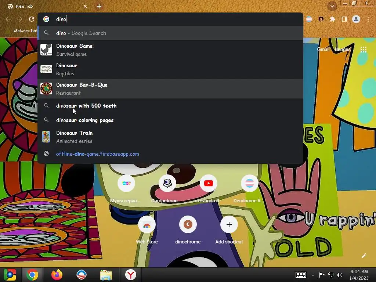Open the tab search dropdown arrow

(332, 7)
